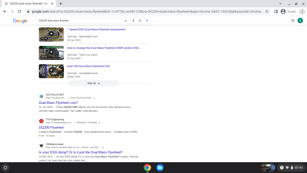Open more options for UK-POLOS.NET result
This screenshot has width=307, height=173.
click(94, 98)
